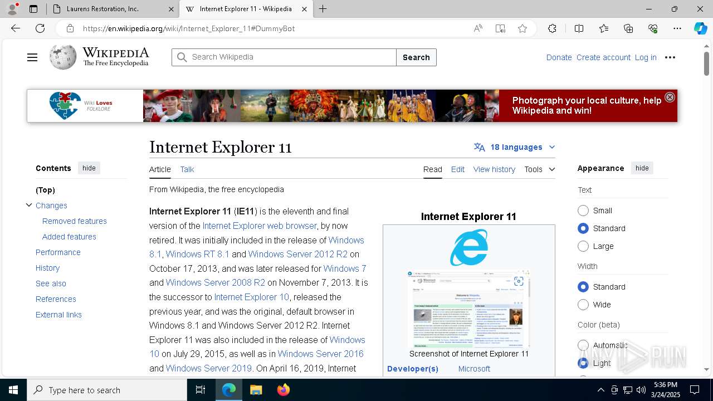
Task: Open Favorites list icon
Action: (604, 28)
